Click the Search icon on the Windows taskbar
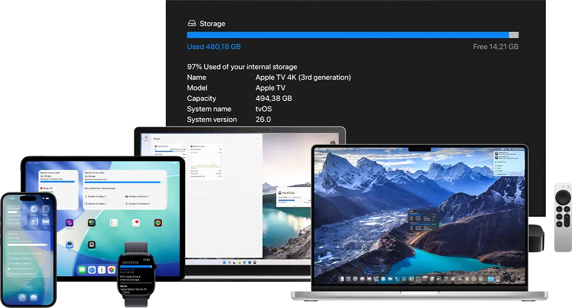This screenshot has height=308, width=572. point(229,262)
